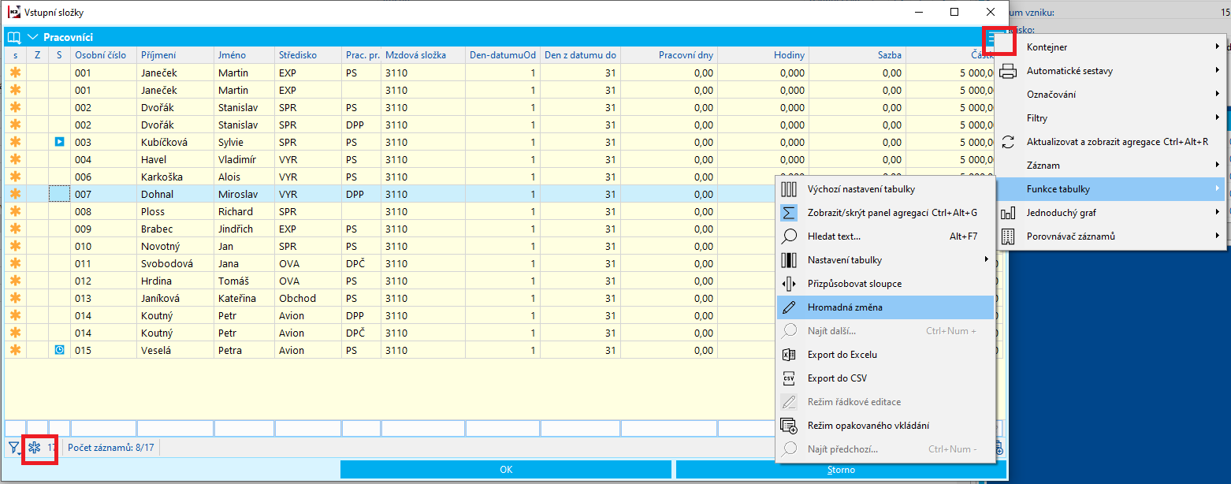
Task: Click the orange asterisk in Kubíčková row
Action: (x=15, y=142)
